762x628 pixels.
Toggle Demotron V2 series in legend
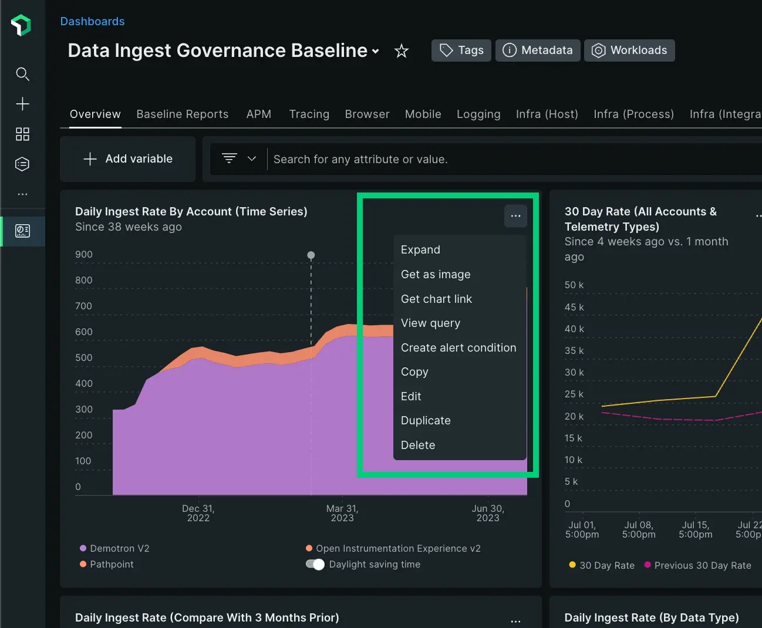click(x=114, y=548)
